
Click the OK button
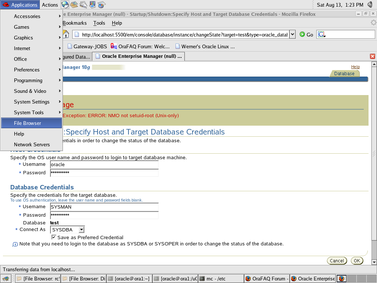357,261
